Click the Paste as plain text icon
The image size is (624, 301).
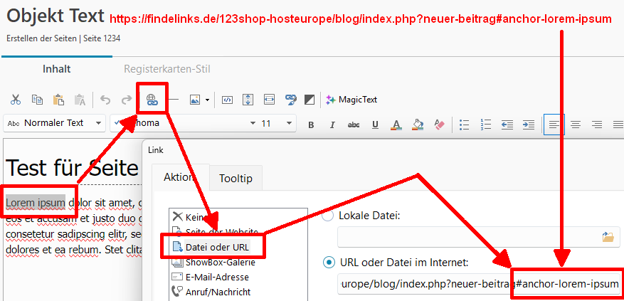click(x=80, y=100)
